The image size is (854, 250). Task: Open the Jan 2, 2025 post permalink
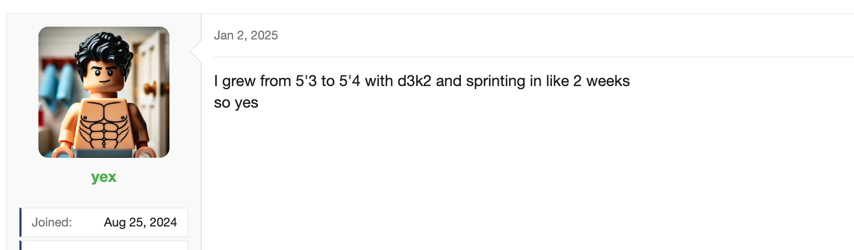click(246, 35)
